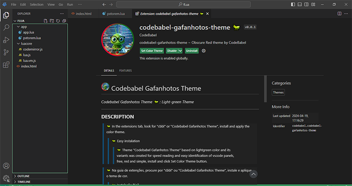Open the Customize Layout icon

tap(313, 5)
